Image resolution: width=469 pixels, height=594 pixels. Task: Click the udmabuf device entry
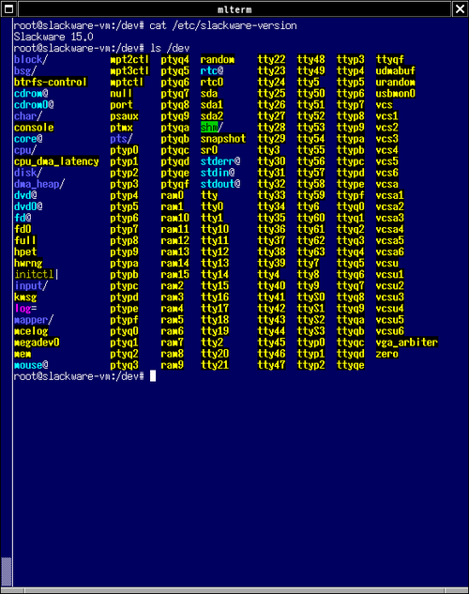pyautogui.click(x=396, y=70)
